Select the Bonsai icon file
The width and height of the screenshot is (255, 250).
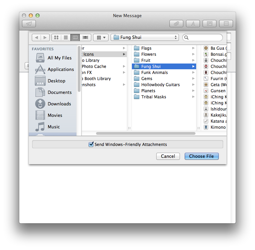214,54
